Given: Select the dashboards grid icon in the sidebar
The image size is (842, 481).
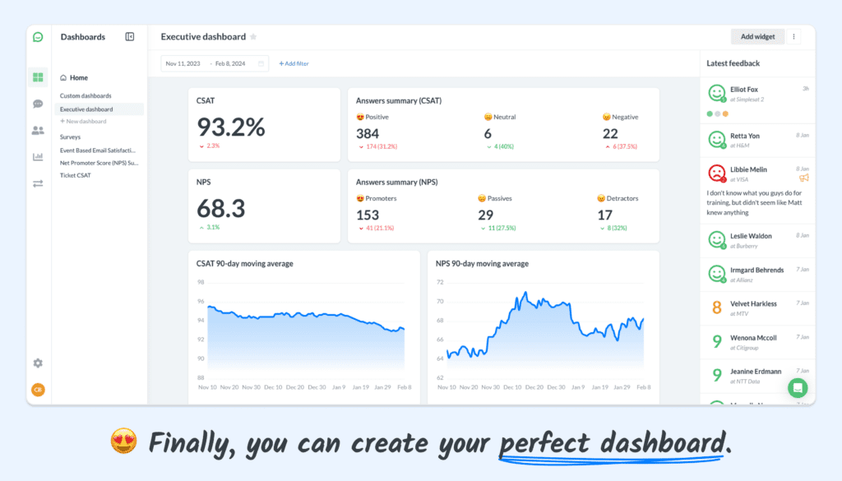Looking at the screenshot, I should click(36, 76).
